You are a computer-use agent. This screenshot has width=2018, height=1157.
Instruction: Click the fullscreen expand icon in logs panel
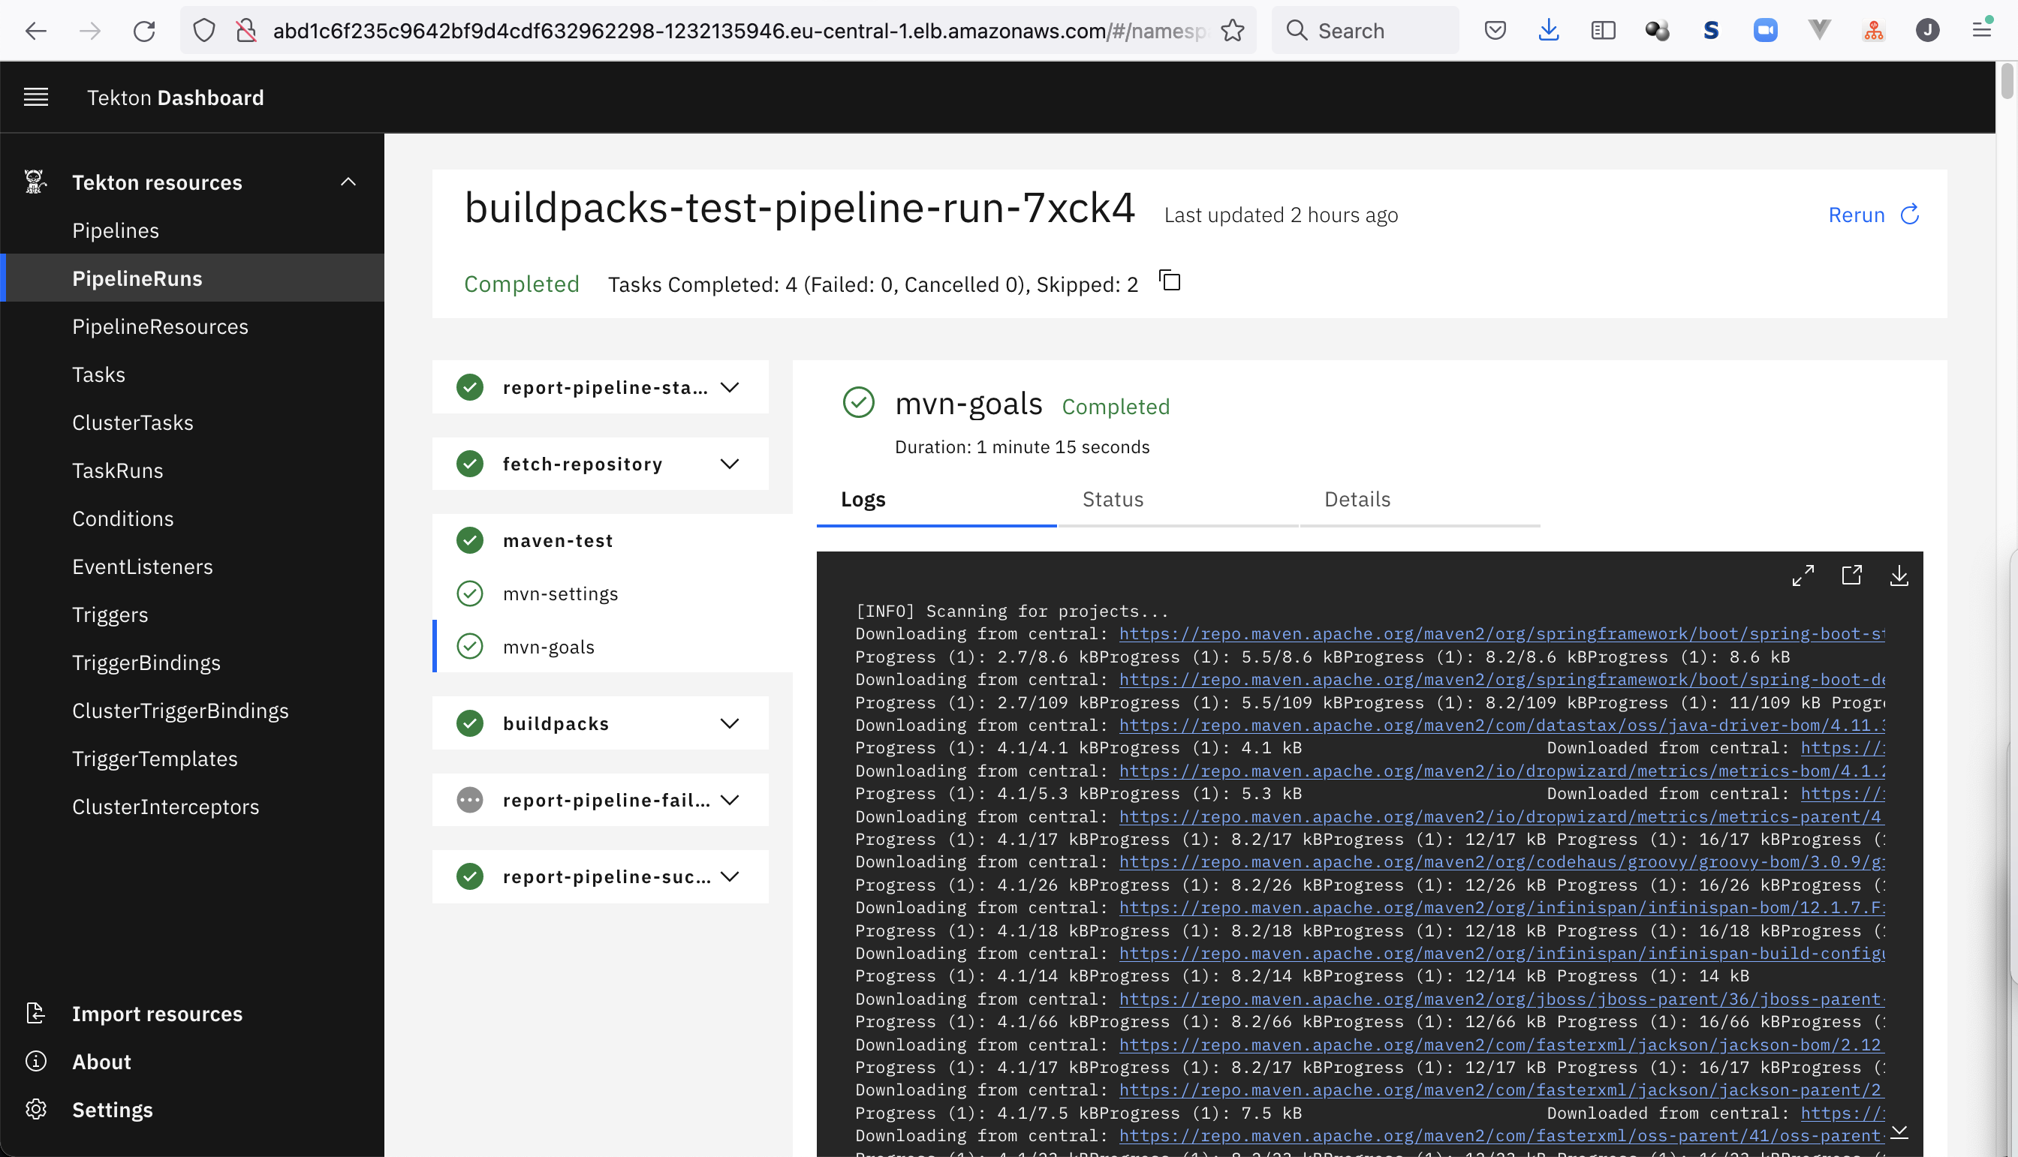pos(1803,575)
